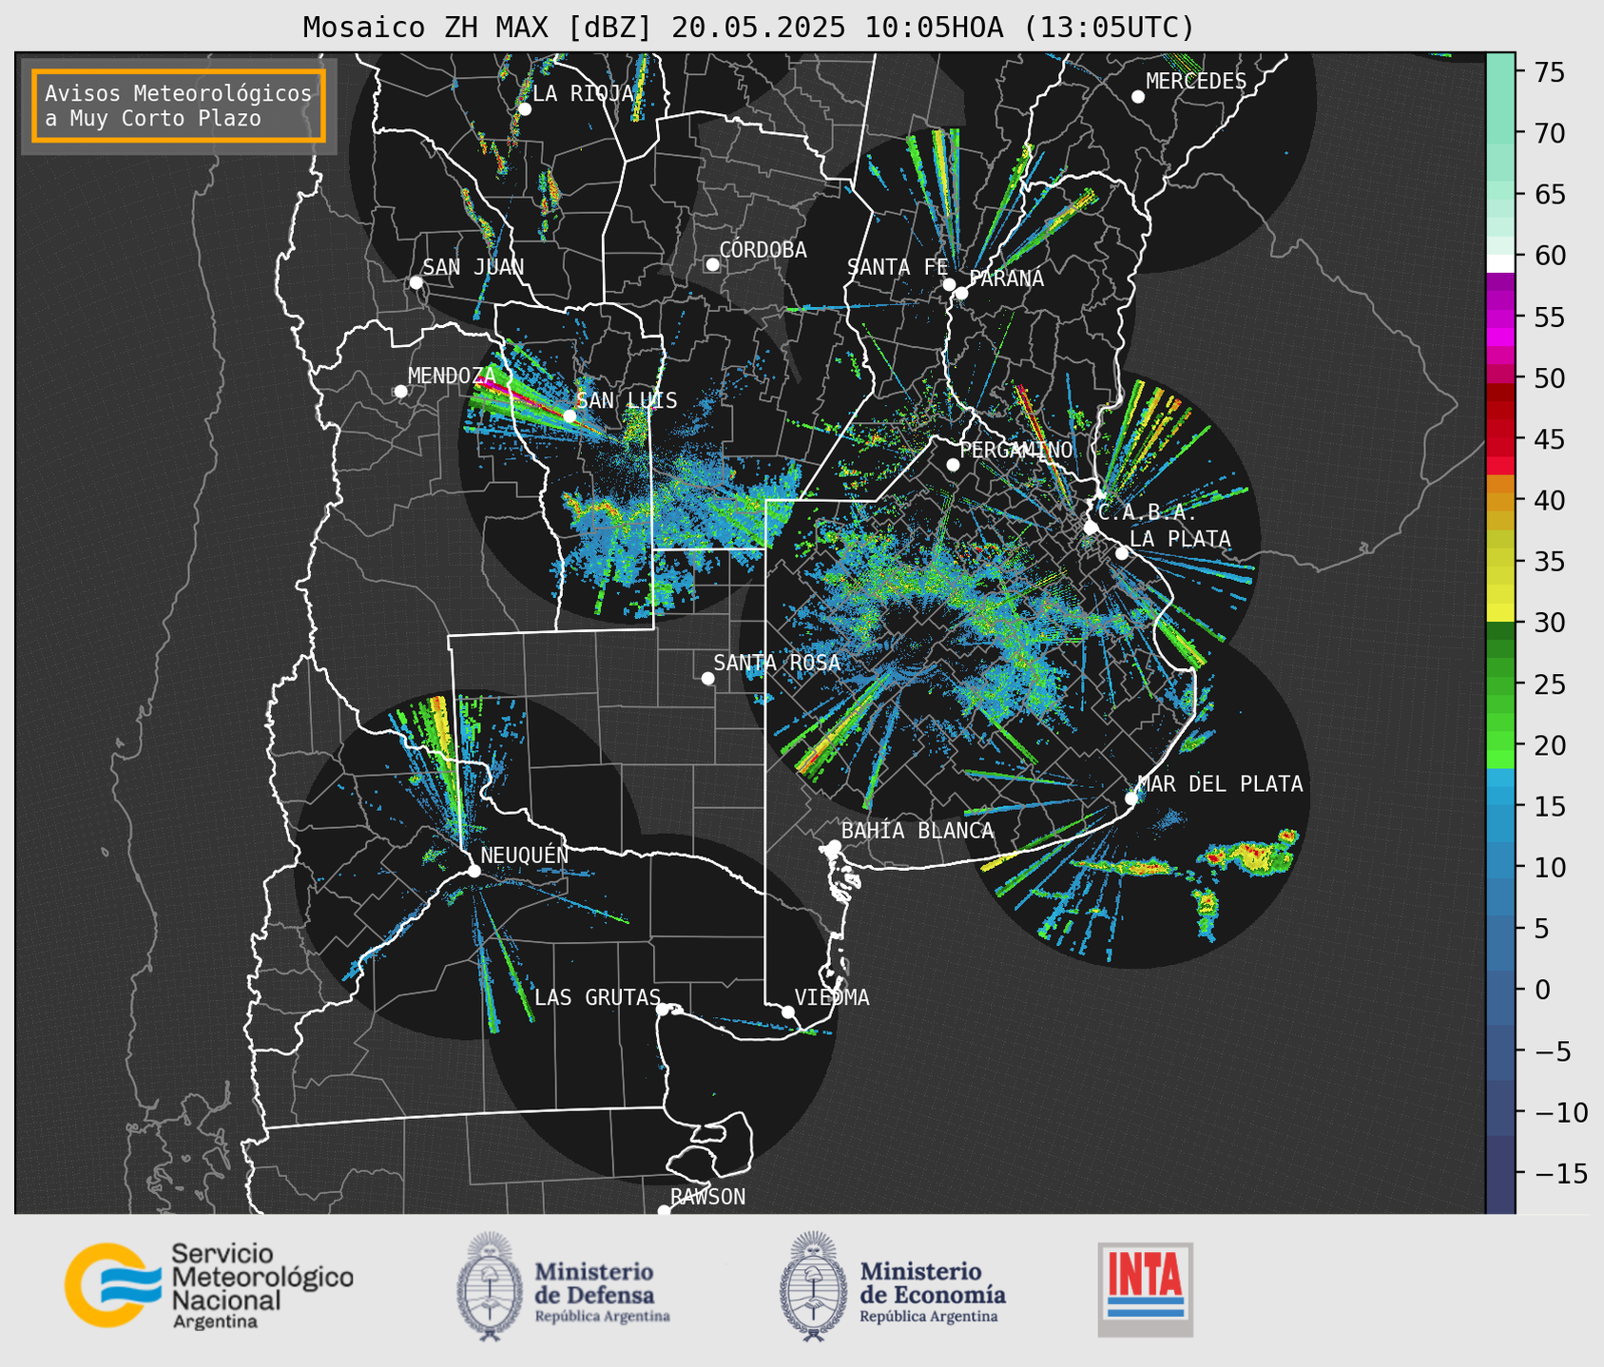1604x1367 pixels.
Task: Click the Santa Rosa city marker dot
Action: click(707, 678)
